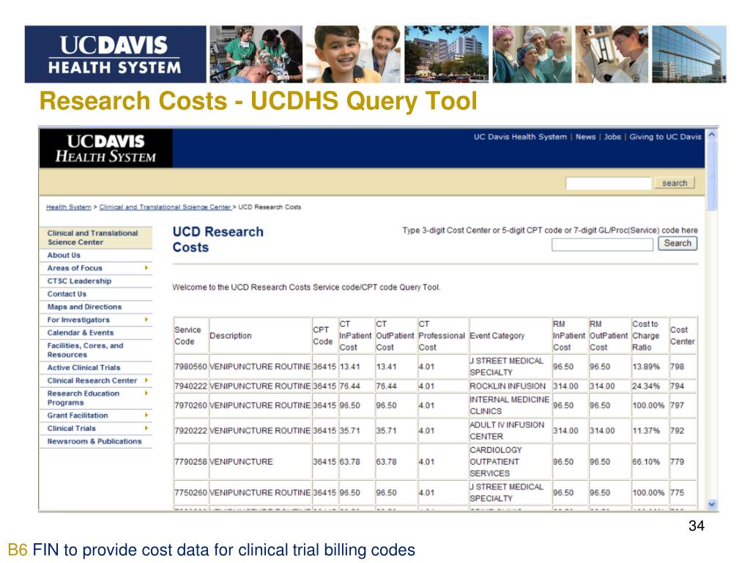Open Newsroom & Publications in sidebar

tap(96, 441)
